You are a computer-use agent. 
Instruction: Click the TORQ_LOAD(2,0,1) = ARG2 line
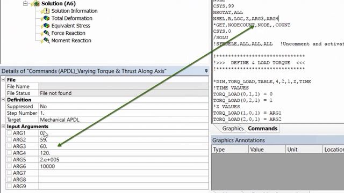pos(247,119)
